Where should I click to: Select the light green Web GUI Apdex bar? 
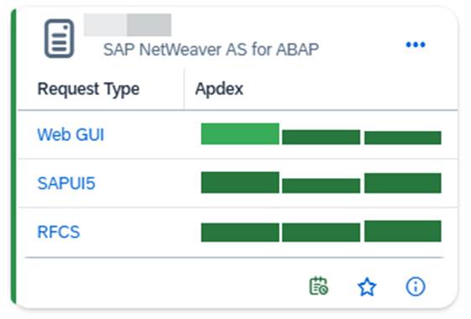click(240, 133)
